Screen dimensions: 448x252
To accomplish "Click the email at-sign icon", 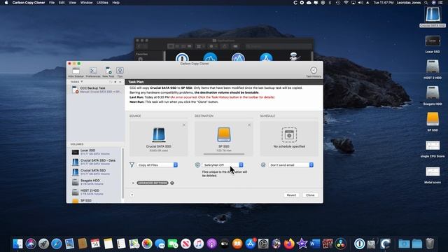I will point(263,165).
